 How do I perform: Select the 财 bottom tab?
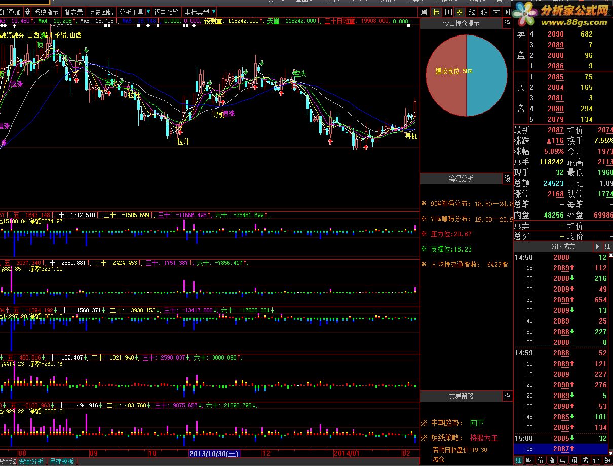(x=529, y=460)
